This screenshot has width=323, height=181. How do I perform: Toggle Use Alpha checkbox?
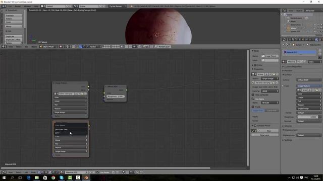tap(253, 99)
